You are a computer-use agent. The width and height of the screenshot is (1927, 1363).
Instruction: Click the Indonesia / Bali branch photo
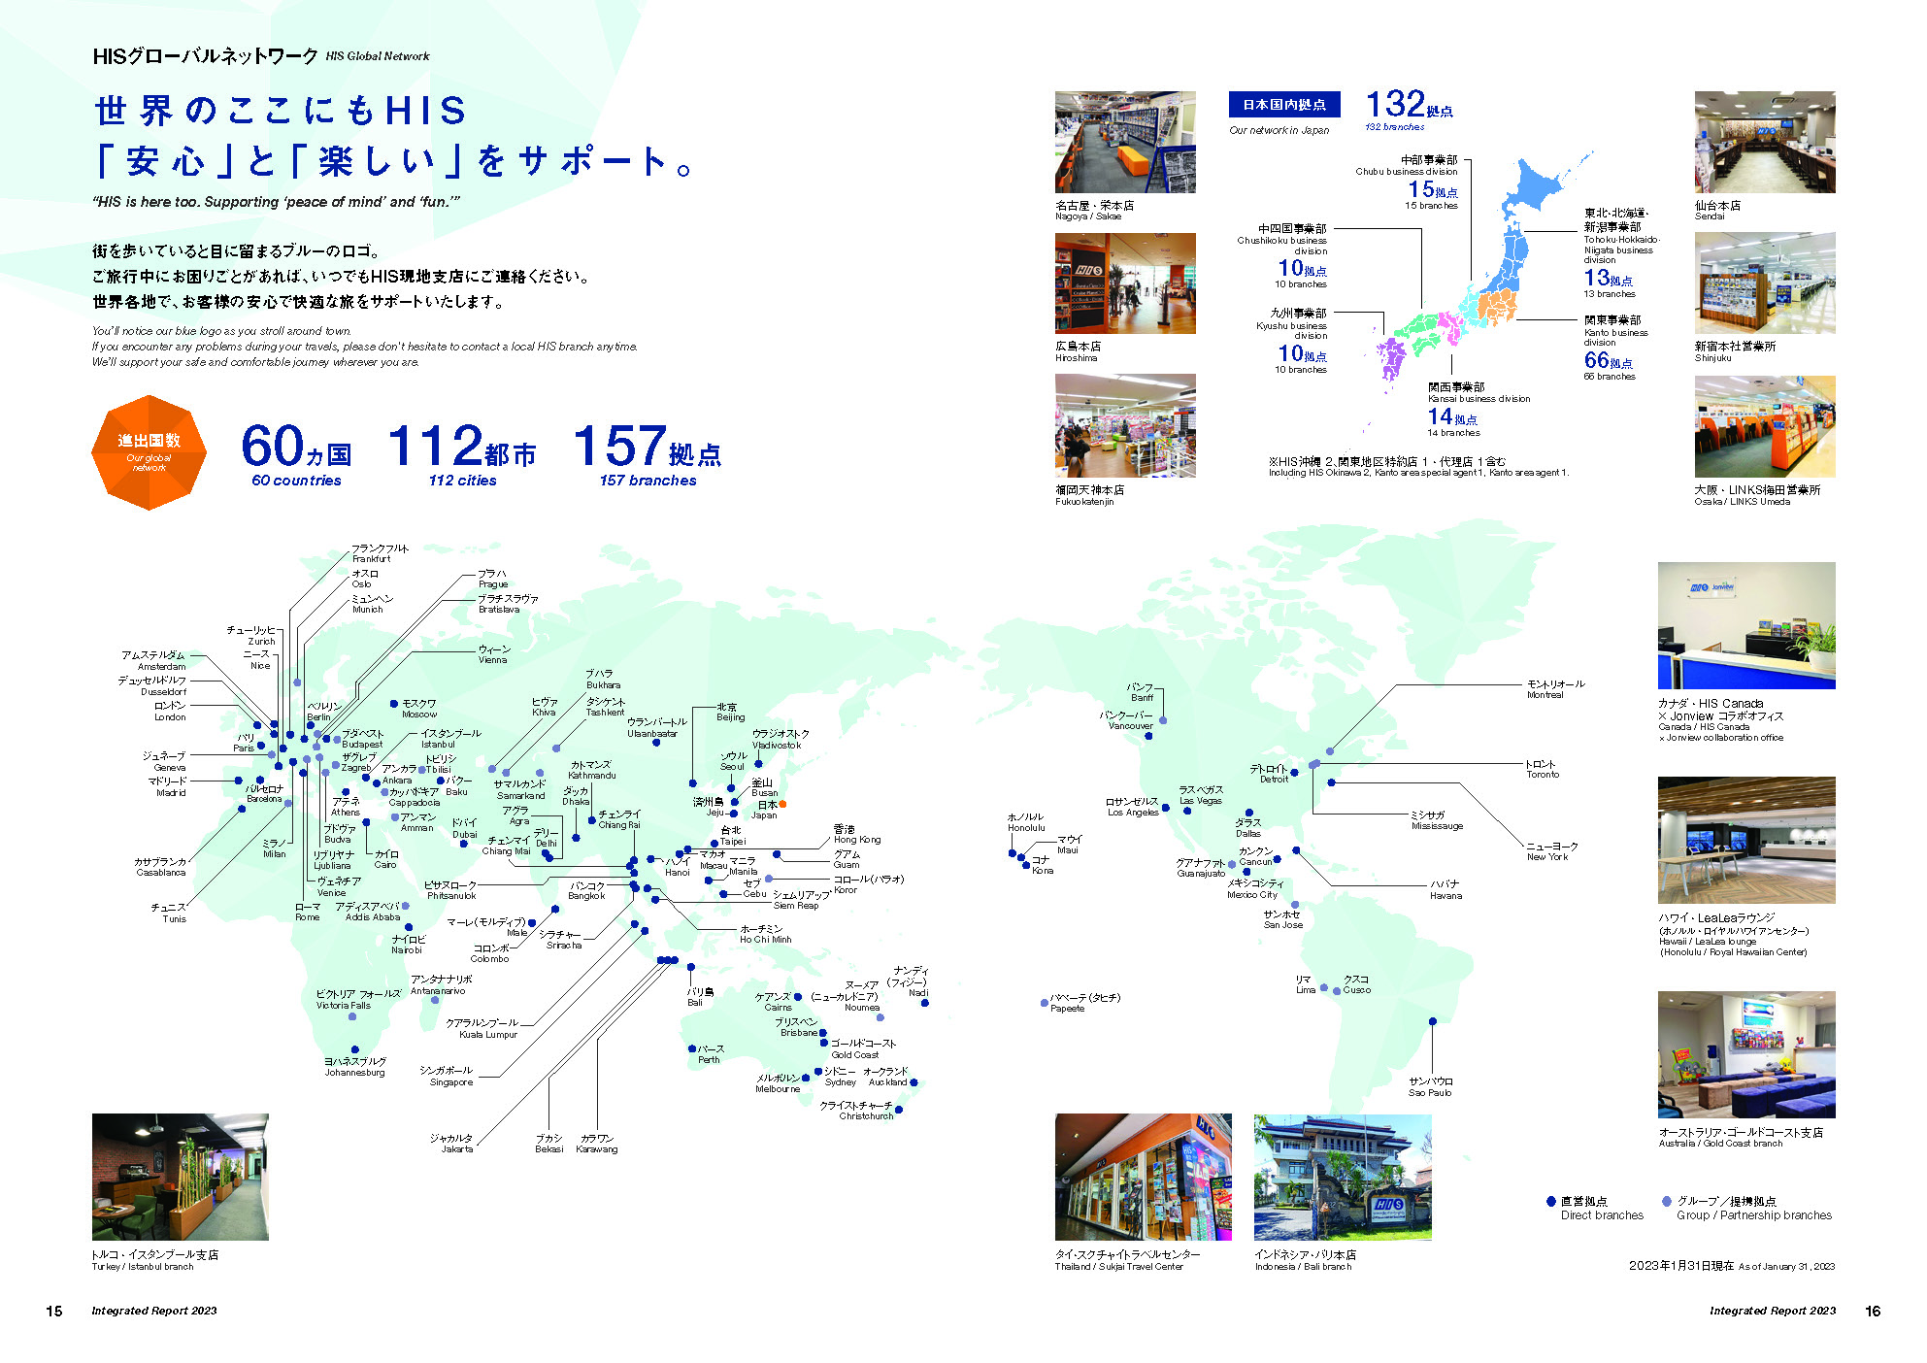point(1343,1177)
